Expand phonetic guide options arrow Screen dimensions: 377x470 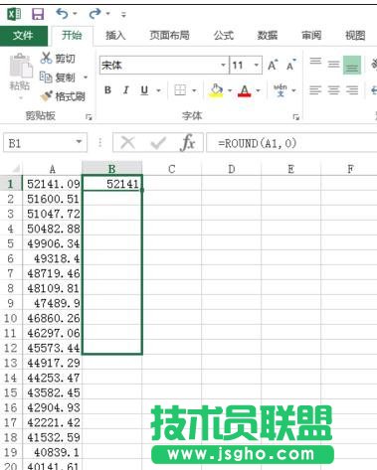coord(293,90)
